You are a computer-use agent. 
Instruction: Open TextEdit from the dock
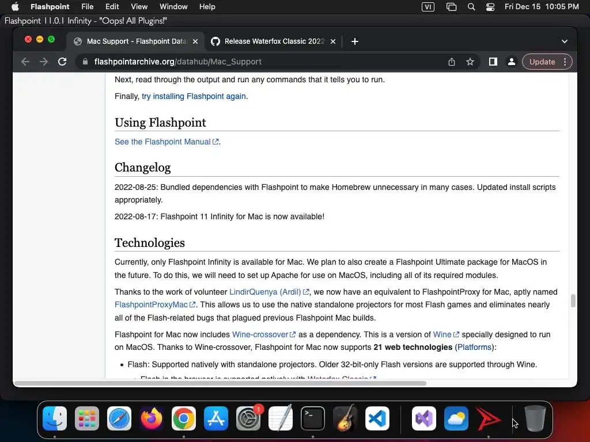(x=281, y=418)
